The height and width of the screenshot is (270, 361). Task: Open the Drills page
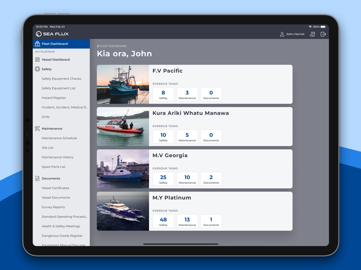point(45,117)
